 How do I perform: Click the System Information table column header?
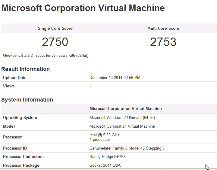125,108
